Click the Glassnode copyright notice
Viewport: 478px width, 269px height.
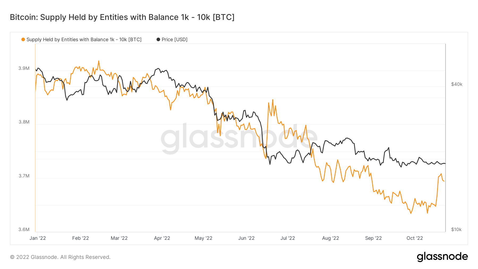(60, 257)
